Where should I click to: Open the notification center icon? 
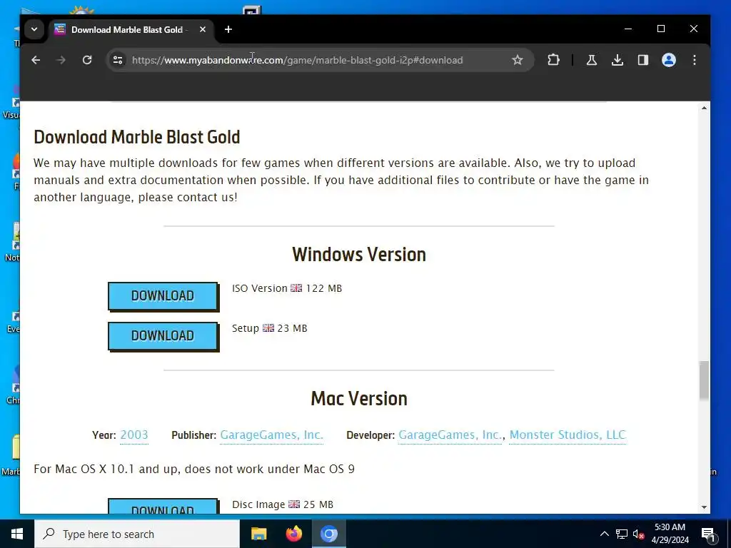pos(708,534)
